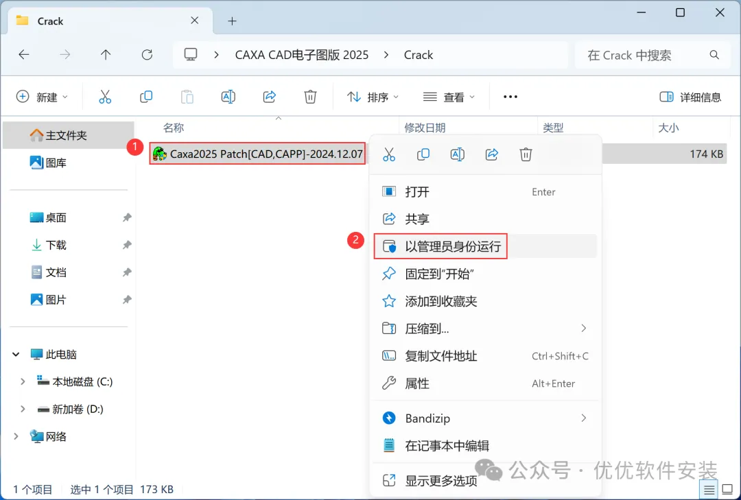741x500 pixels.
Task: Expand the Bandizip submenu arrow
Action: pos(584,418)
